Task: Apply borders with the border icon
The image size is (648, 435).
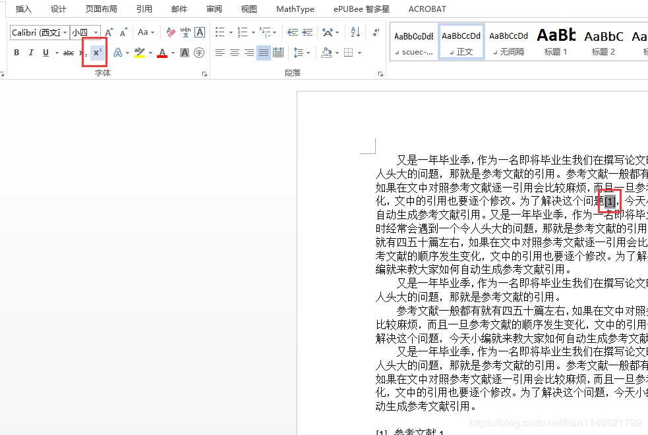Action: (348, 53)
